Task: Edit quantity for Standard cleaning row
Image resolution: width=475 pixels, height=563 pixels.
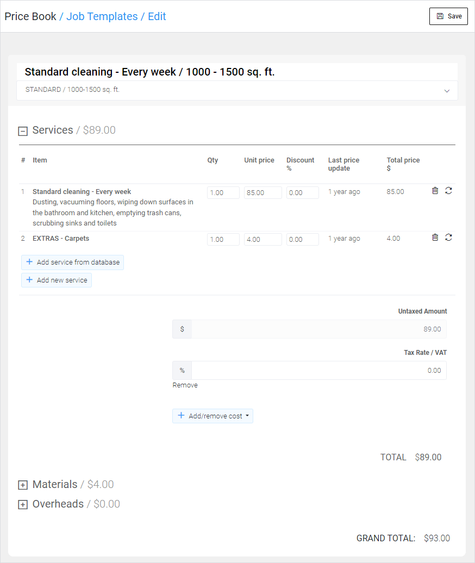Action: [x=223, y=193]
